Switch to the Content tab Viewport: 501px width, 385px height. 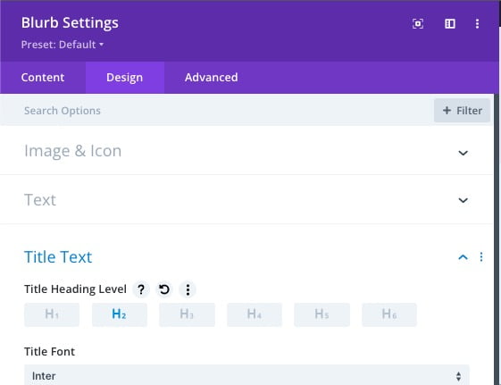click(43, 78)
